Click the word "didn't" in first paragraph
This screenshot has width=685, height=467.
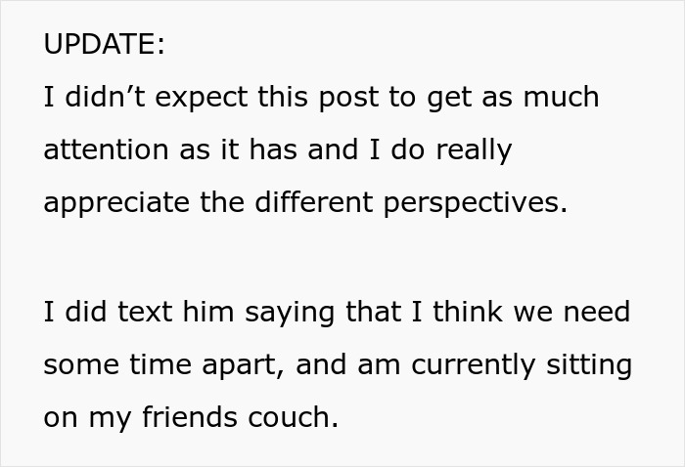tap(93, 98)
